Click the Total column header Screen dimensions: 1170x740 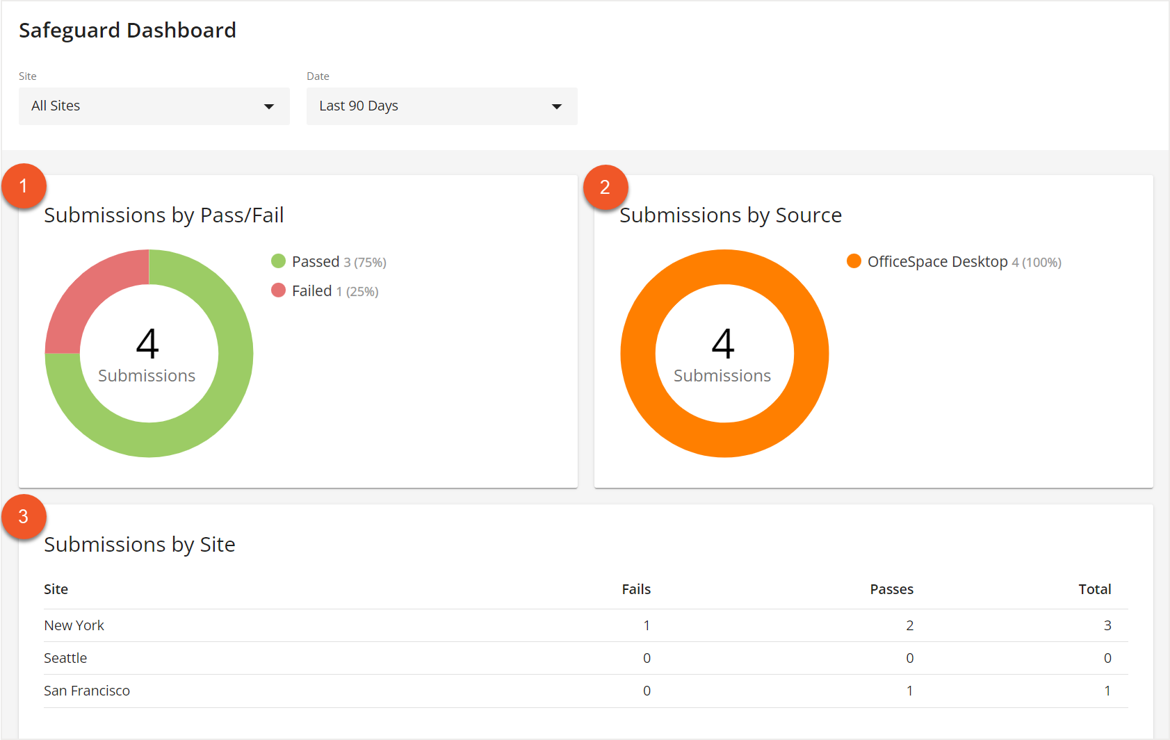1095,589
